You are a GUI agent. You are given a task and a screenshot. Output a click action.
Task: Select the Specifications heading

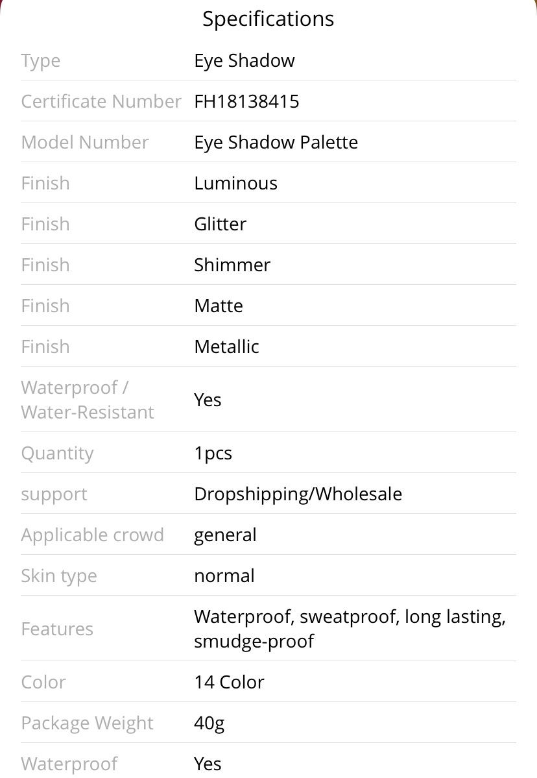pos(268,19)
